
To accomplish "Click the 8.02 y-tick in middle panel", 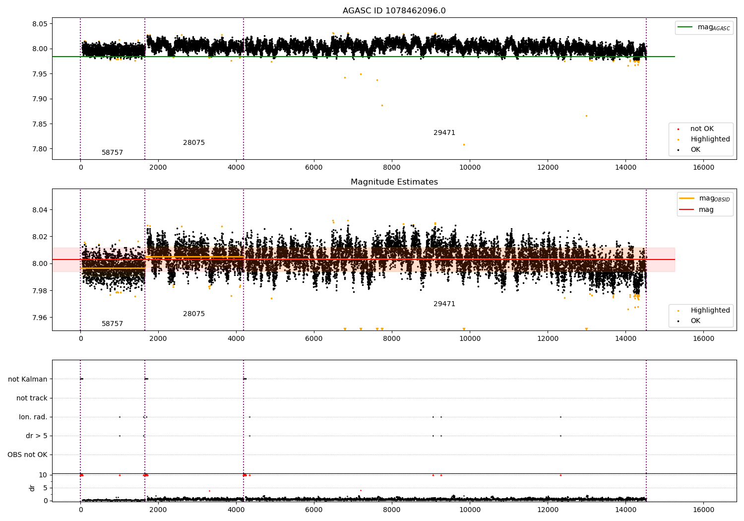I will tap(40, 237).
